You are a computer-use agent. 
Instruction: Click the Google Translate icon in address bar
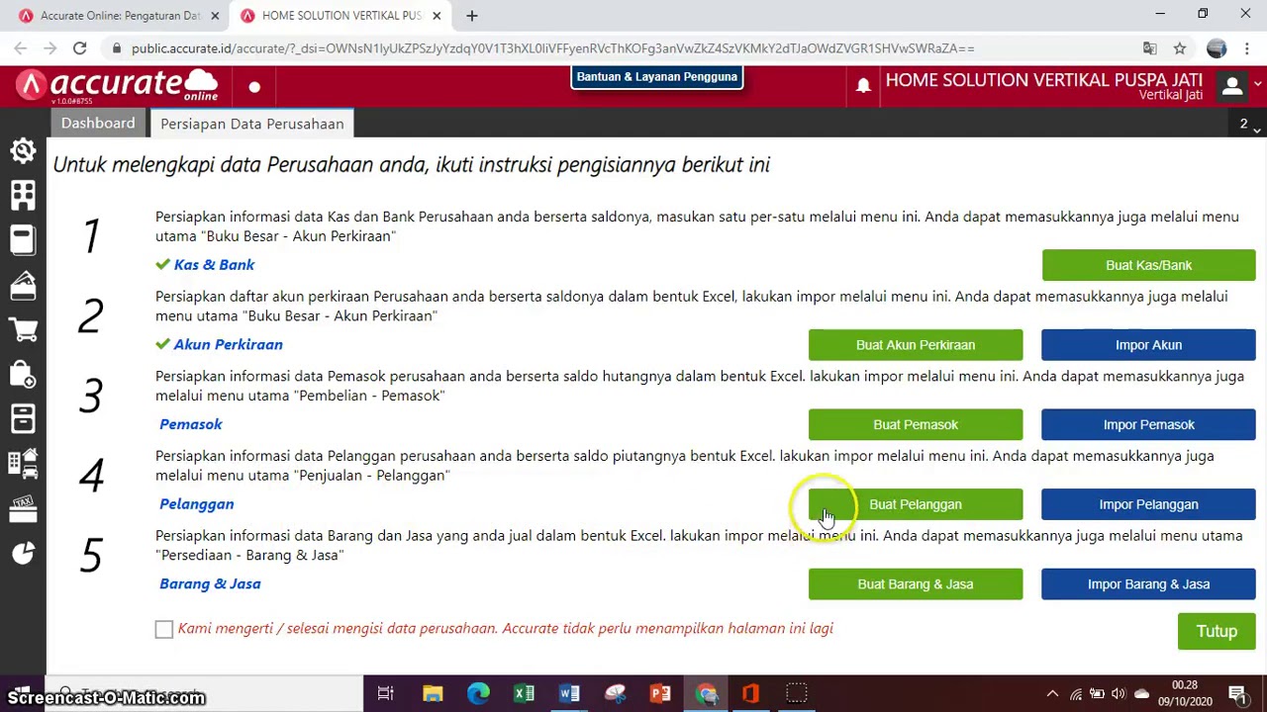pyautogui.click(x=1149, y=47)
